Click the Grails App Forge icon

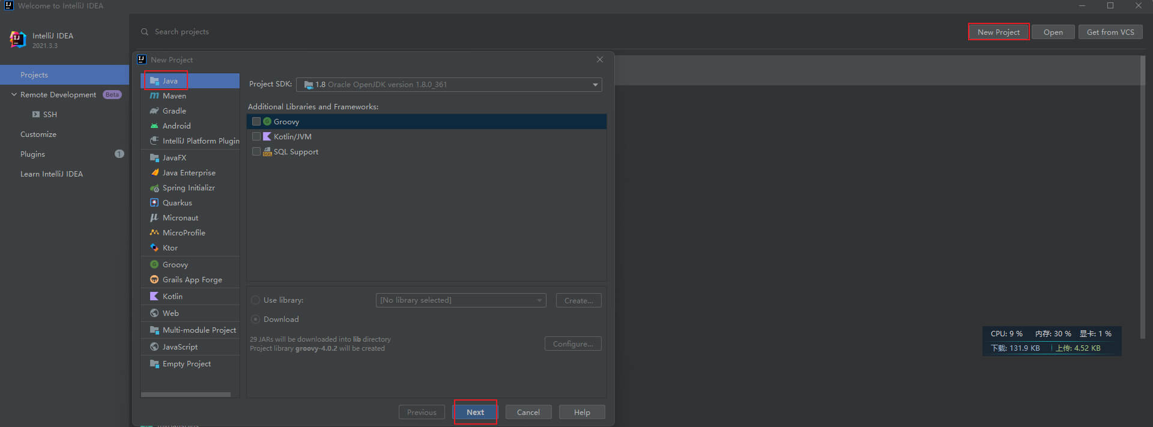154,280
